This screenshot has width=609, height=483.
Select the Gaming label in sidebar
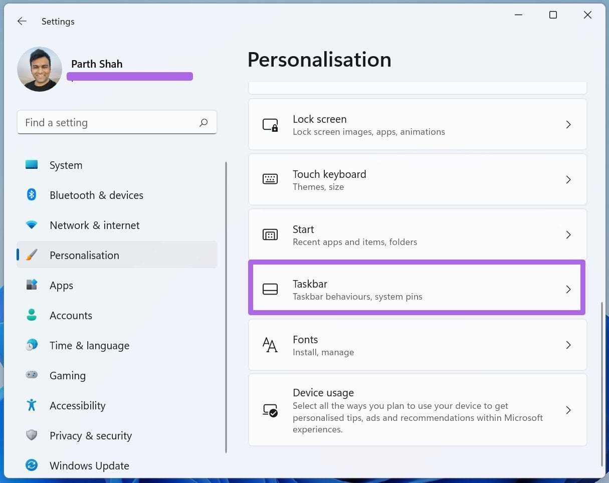coord(68,375)
